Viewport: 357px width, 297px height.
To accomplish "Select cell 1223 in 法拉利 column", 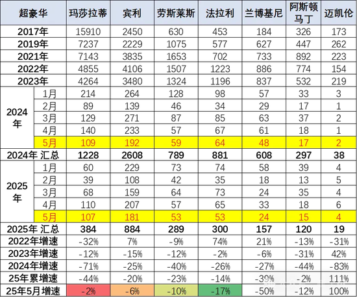I will click(220, 69).
